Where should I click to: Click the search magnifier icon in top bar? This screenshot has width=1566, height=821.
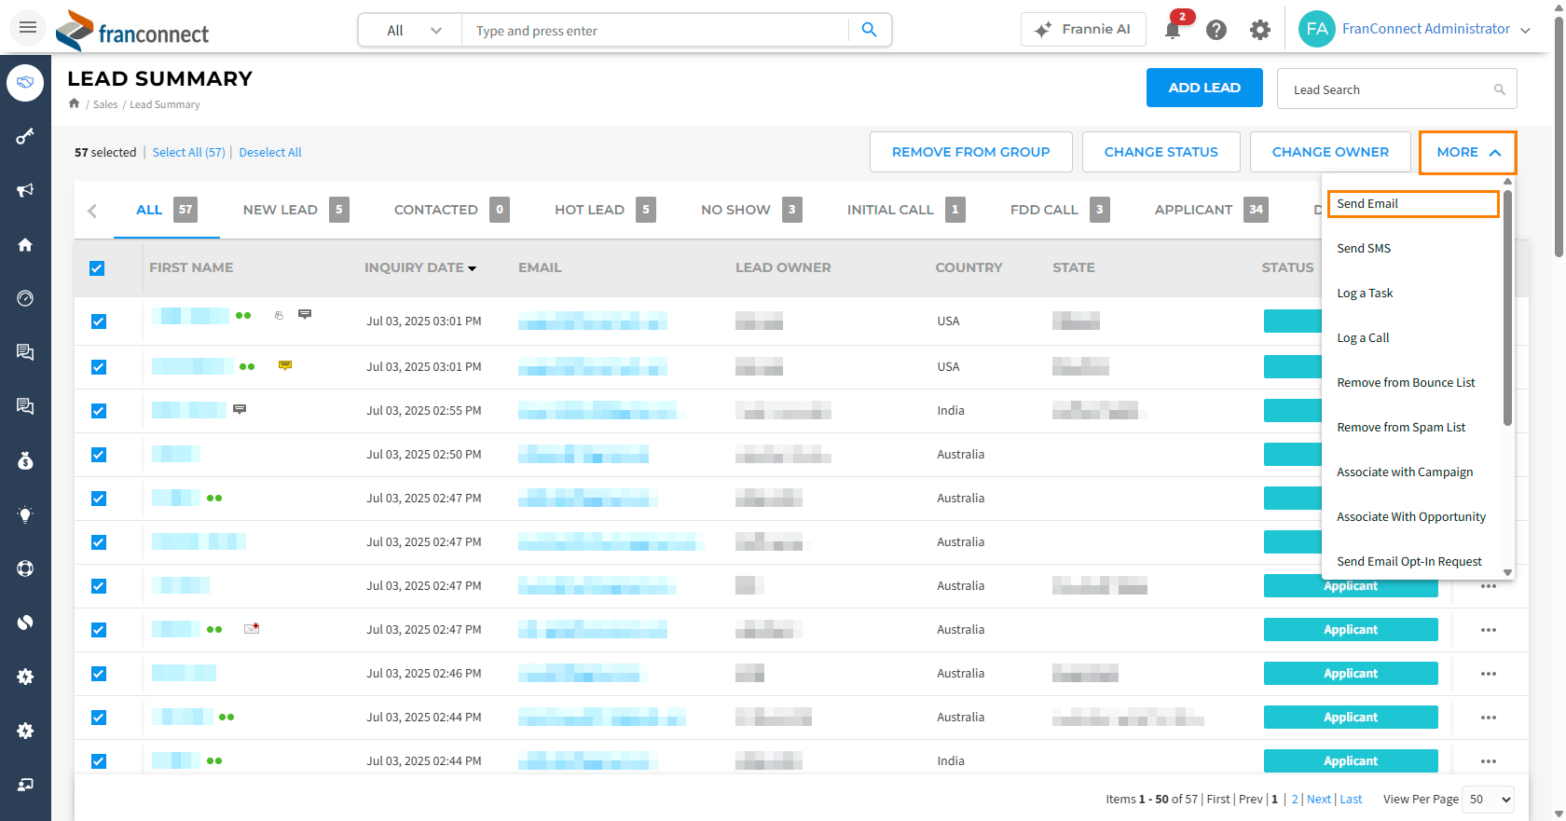click(869, 30)
